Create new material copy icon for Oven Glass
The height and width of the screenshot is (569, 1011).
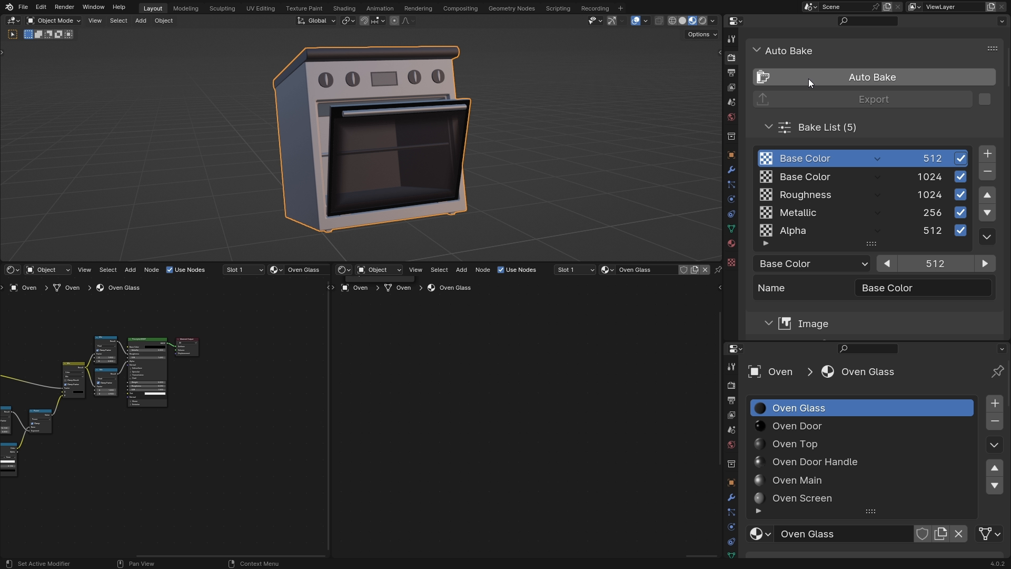coord(940,534)
